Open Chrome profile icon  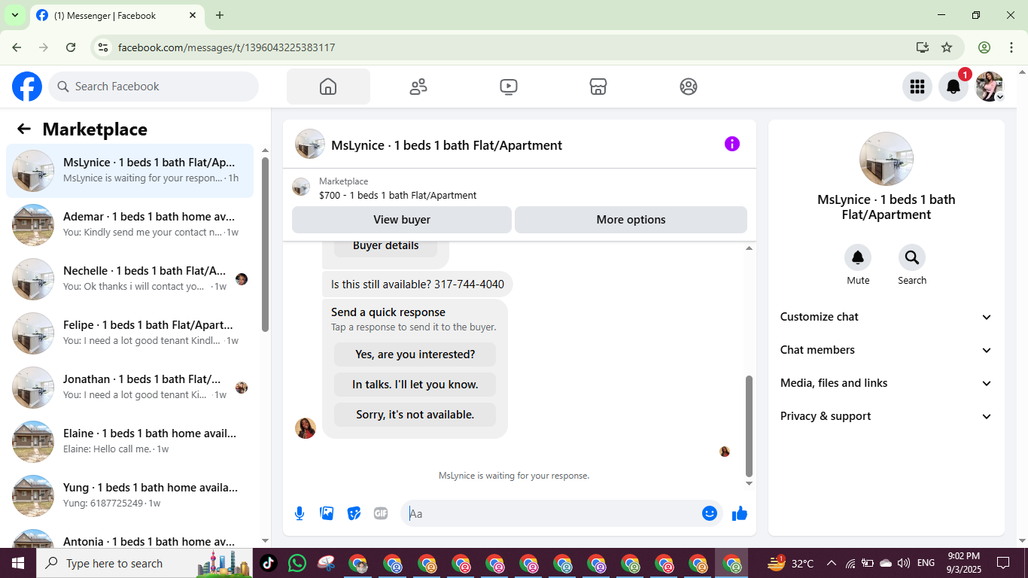[x=984, y=47]
